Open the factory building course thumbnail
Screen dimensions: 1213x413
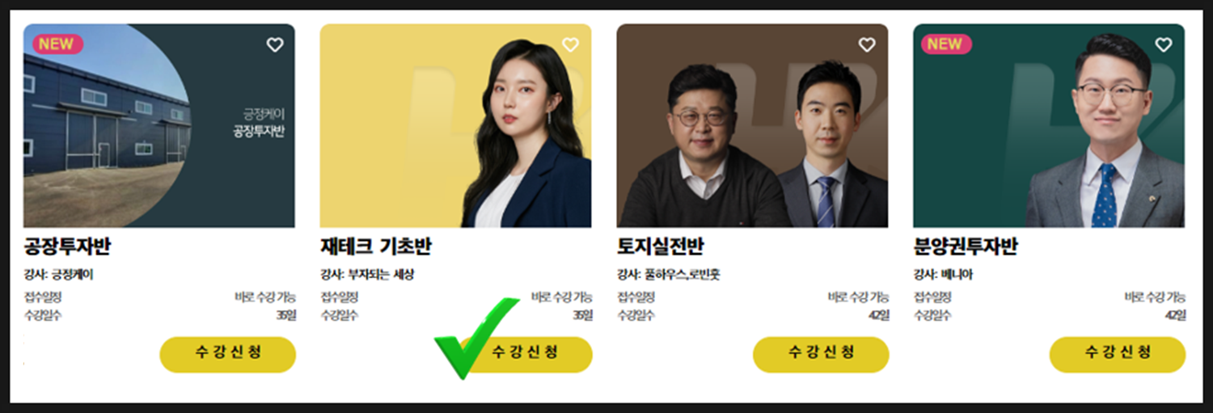point(159,125)
